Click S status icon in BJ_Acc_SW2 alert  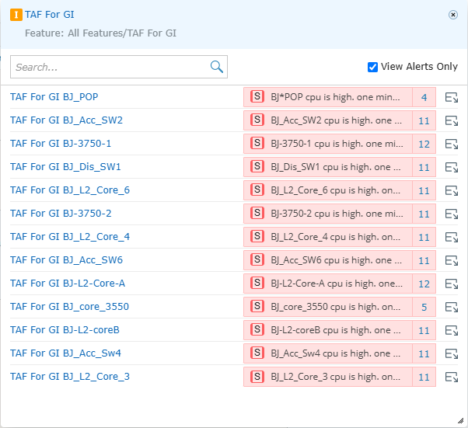click(x=257, y=120)
